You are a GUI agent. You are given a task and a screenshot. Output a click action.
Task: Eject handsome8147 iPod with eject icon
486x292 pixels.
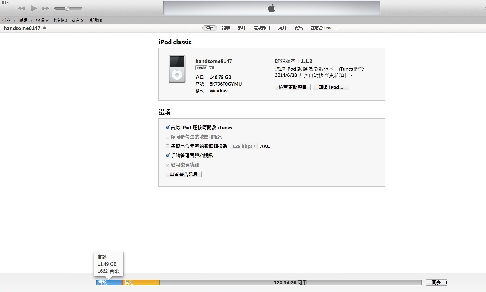pos(44,28)
